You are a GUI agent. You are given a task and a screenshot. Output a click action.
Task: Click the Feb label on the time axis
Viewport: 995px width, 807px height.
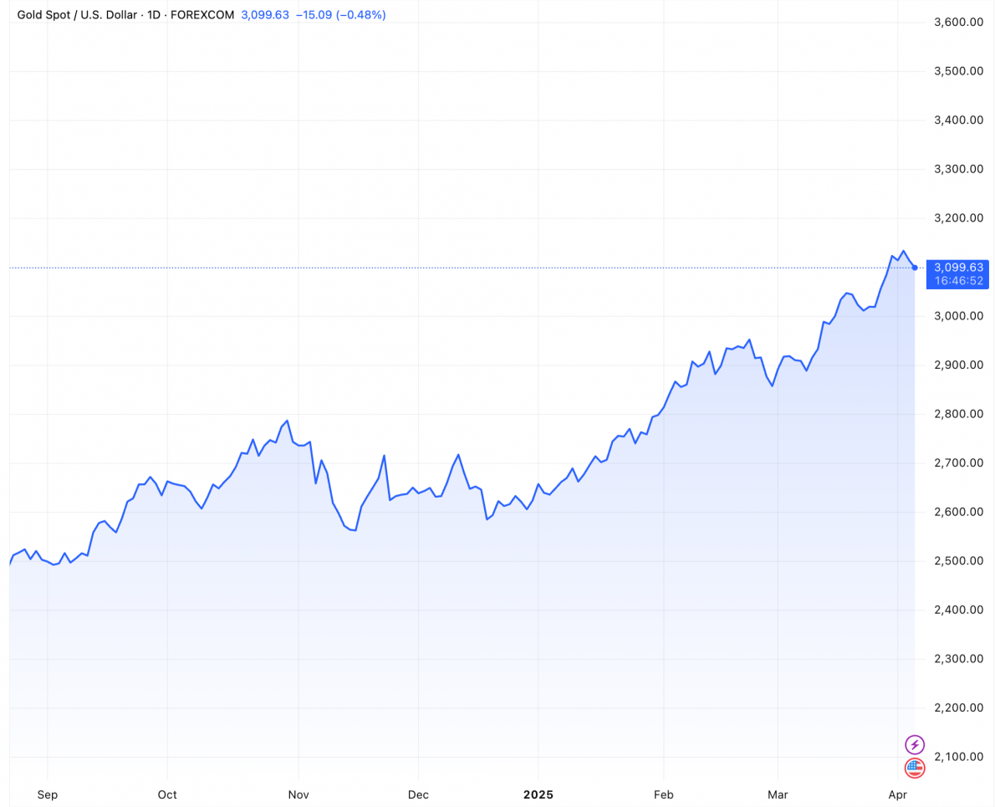click(x=663, y=794)
